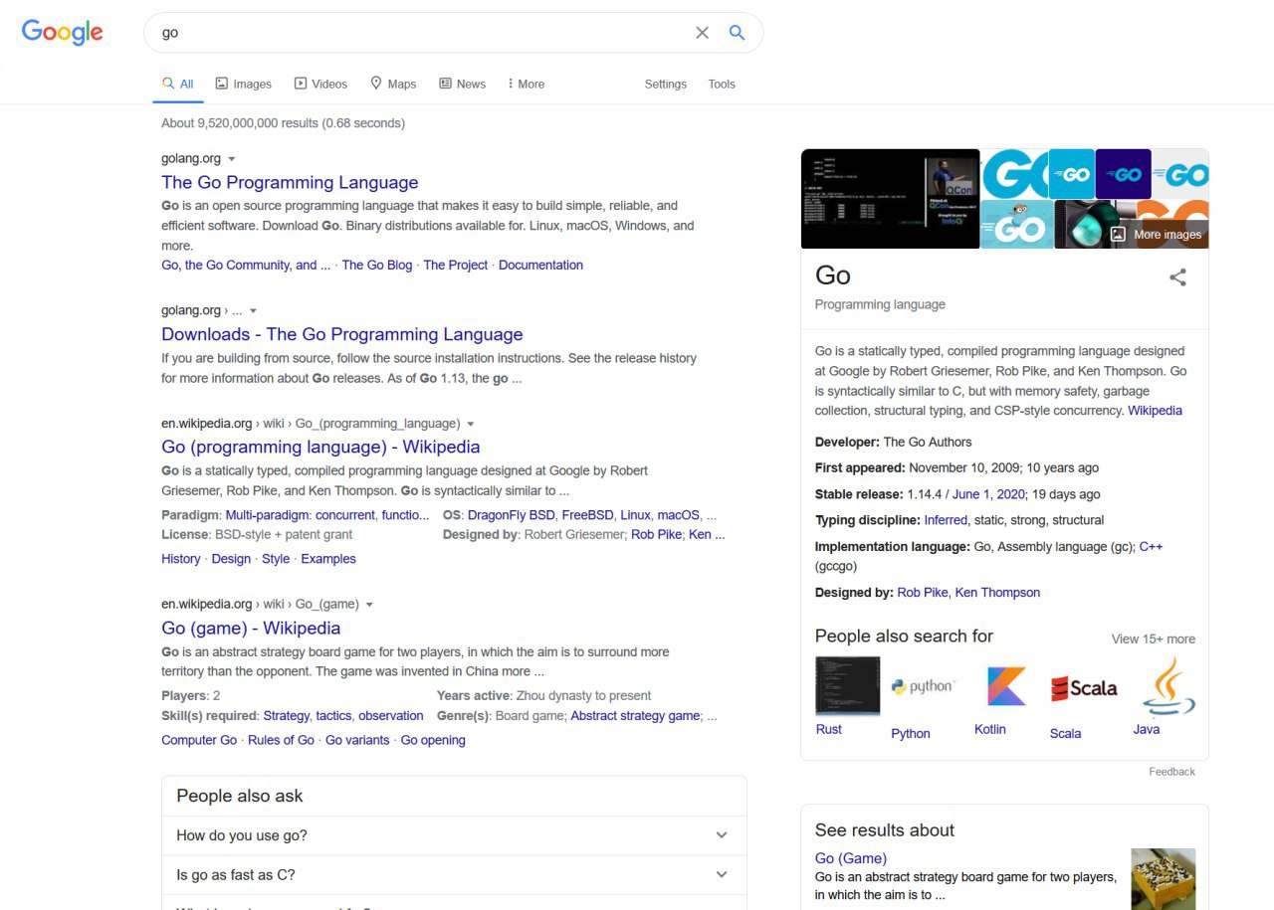The image size is (1274, 910).
Task: Click the Strategy skill link
Action: click(286, 716)
